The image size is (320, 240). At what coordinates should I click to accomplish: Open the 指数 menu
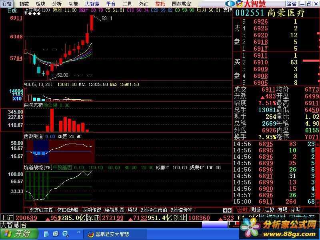24,4
